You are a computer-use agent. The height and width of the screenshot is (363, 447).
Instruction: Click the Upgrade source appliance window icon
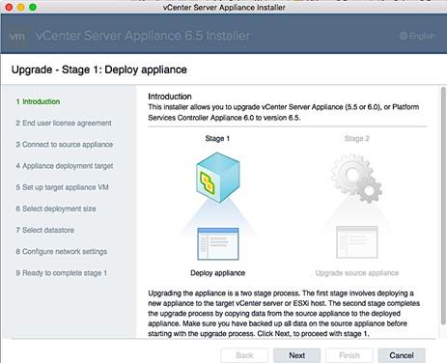(x=357, y=242)
